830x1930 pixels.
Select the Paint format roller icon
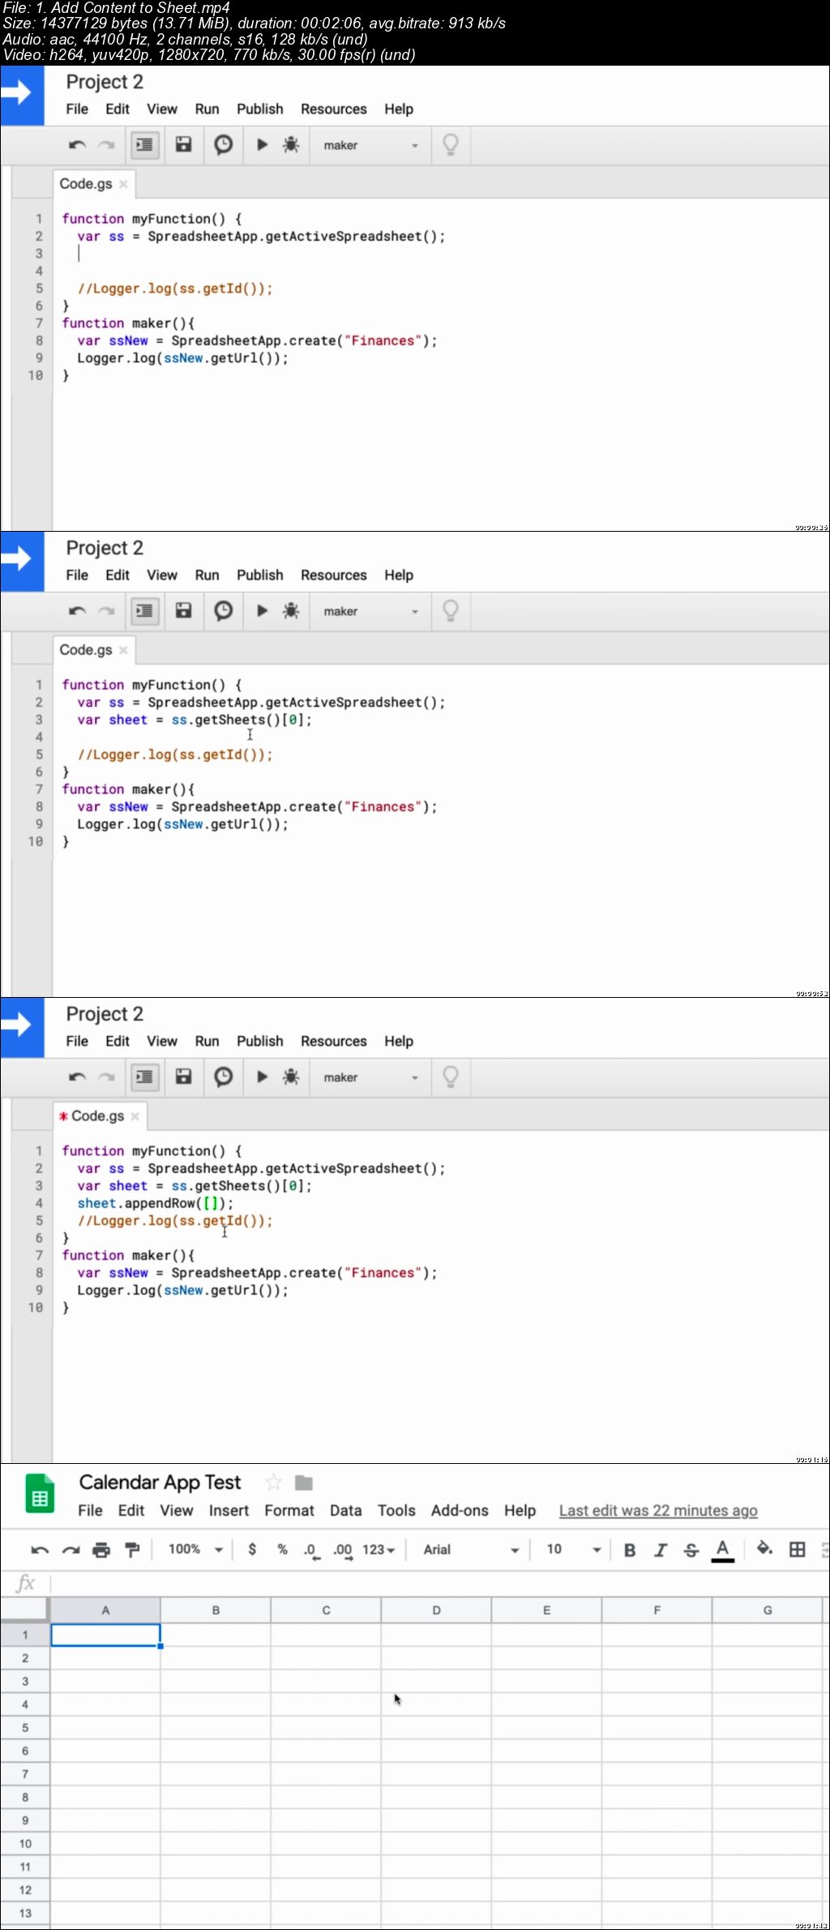[x=132, y=1550]
